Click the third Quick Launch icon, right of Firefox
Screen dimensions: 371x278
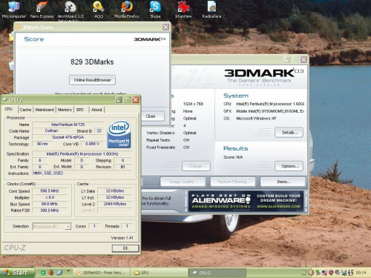pyautogui.click(x=59, y=272)
